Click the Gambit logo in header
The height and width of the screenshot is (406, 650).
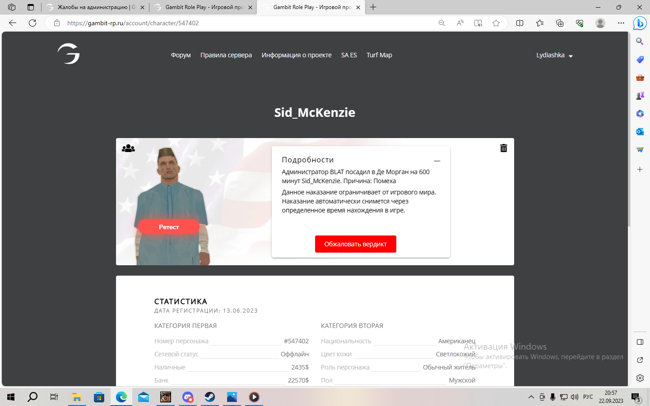coord(69,54)
